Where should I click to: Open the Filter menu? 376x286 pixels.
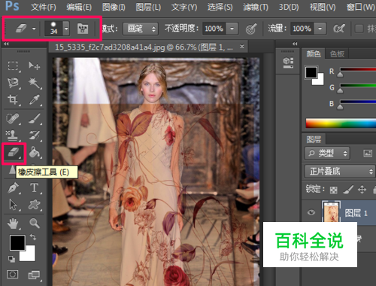(x=256, y=7)
